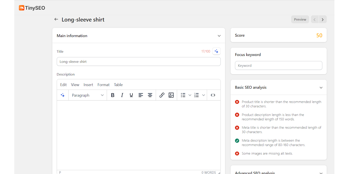The width and height of the screenshot is (349, 174).
Task: Select the italic formatting icon
Action: coord(122,95)
